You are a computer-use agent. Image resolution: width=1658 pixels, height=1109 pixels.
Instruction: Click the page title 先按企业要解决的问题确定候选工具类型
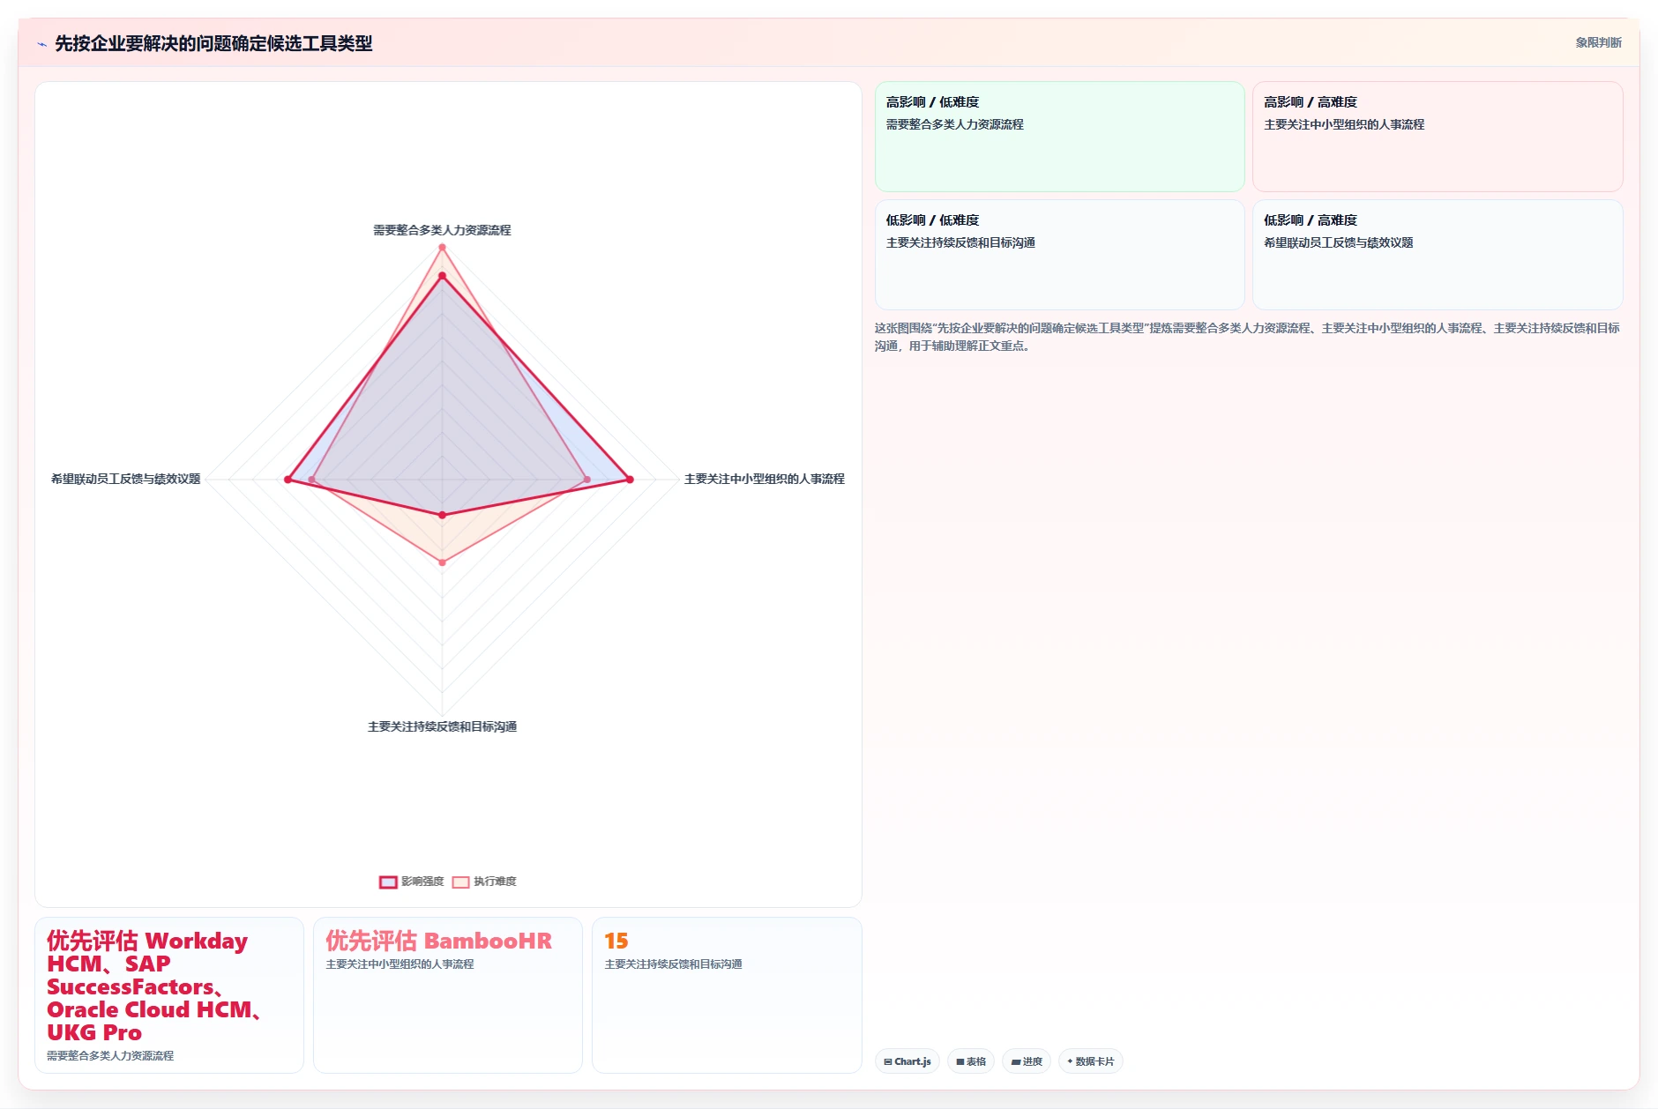click(213, 43)
